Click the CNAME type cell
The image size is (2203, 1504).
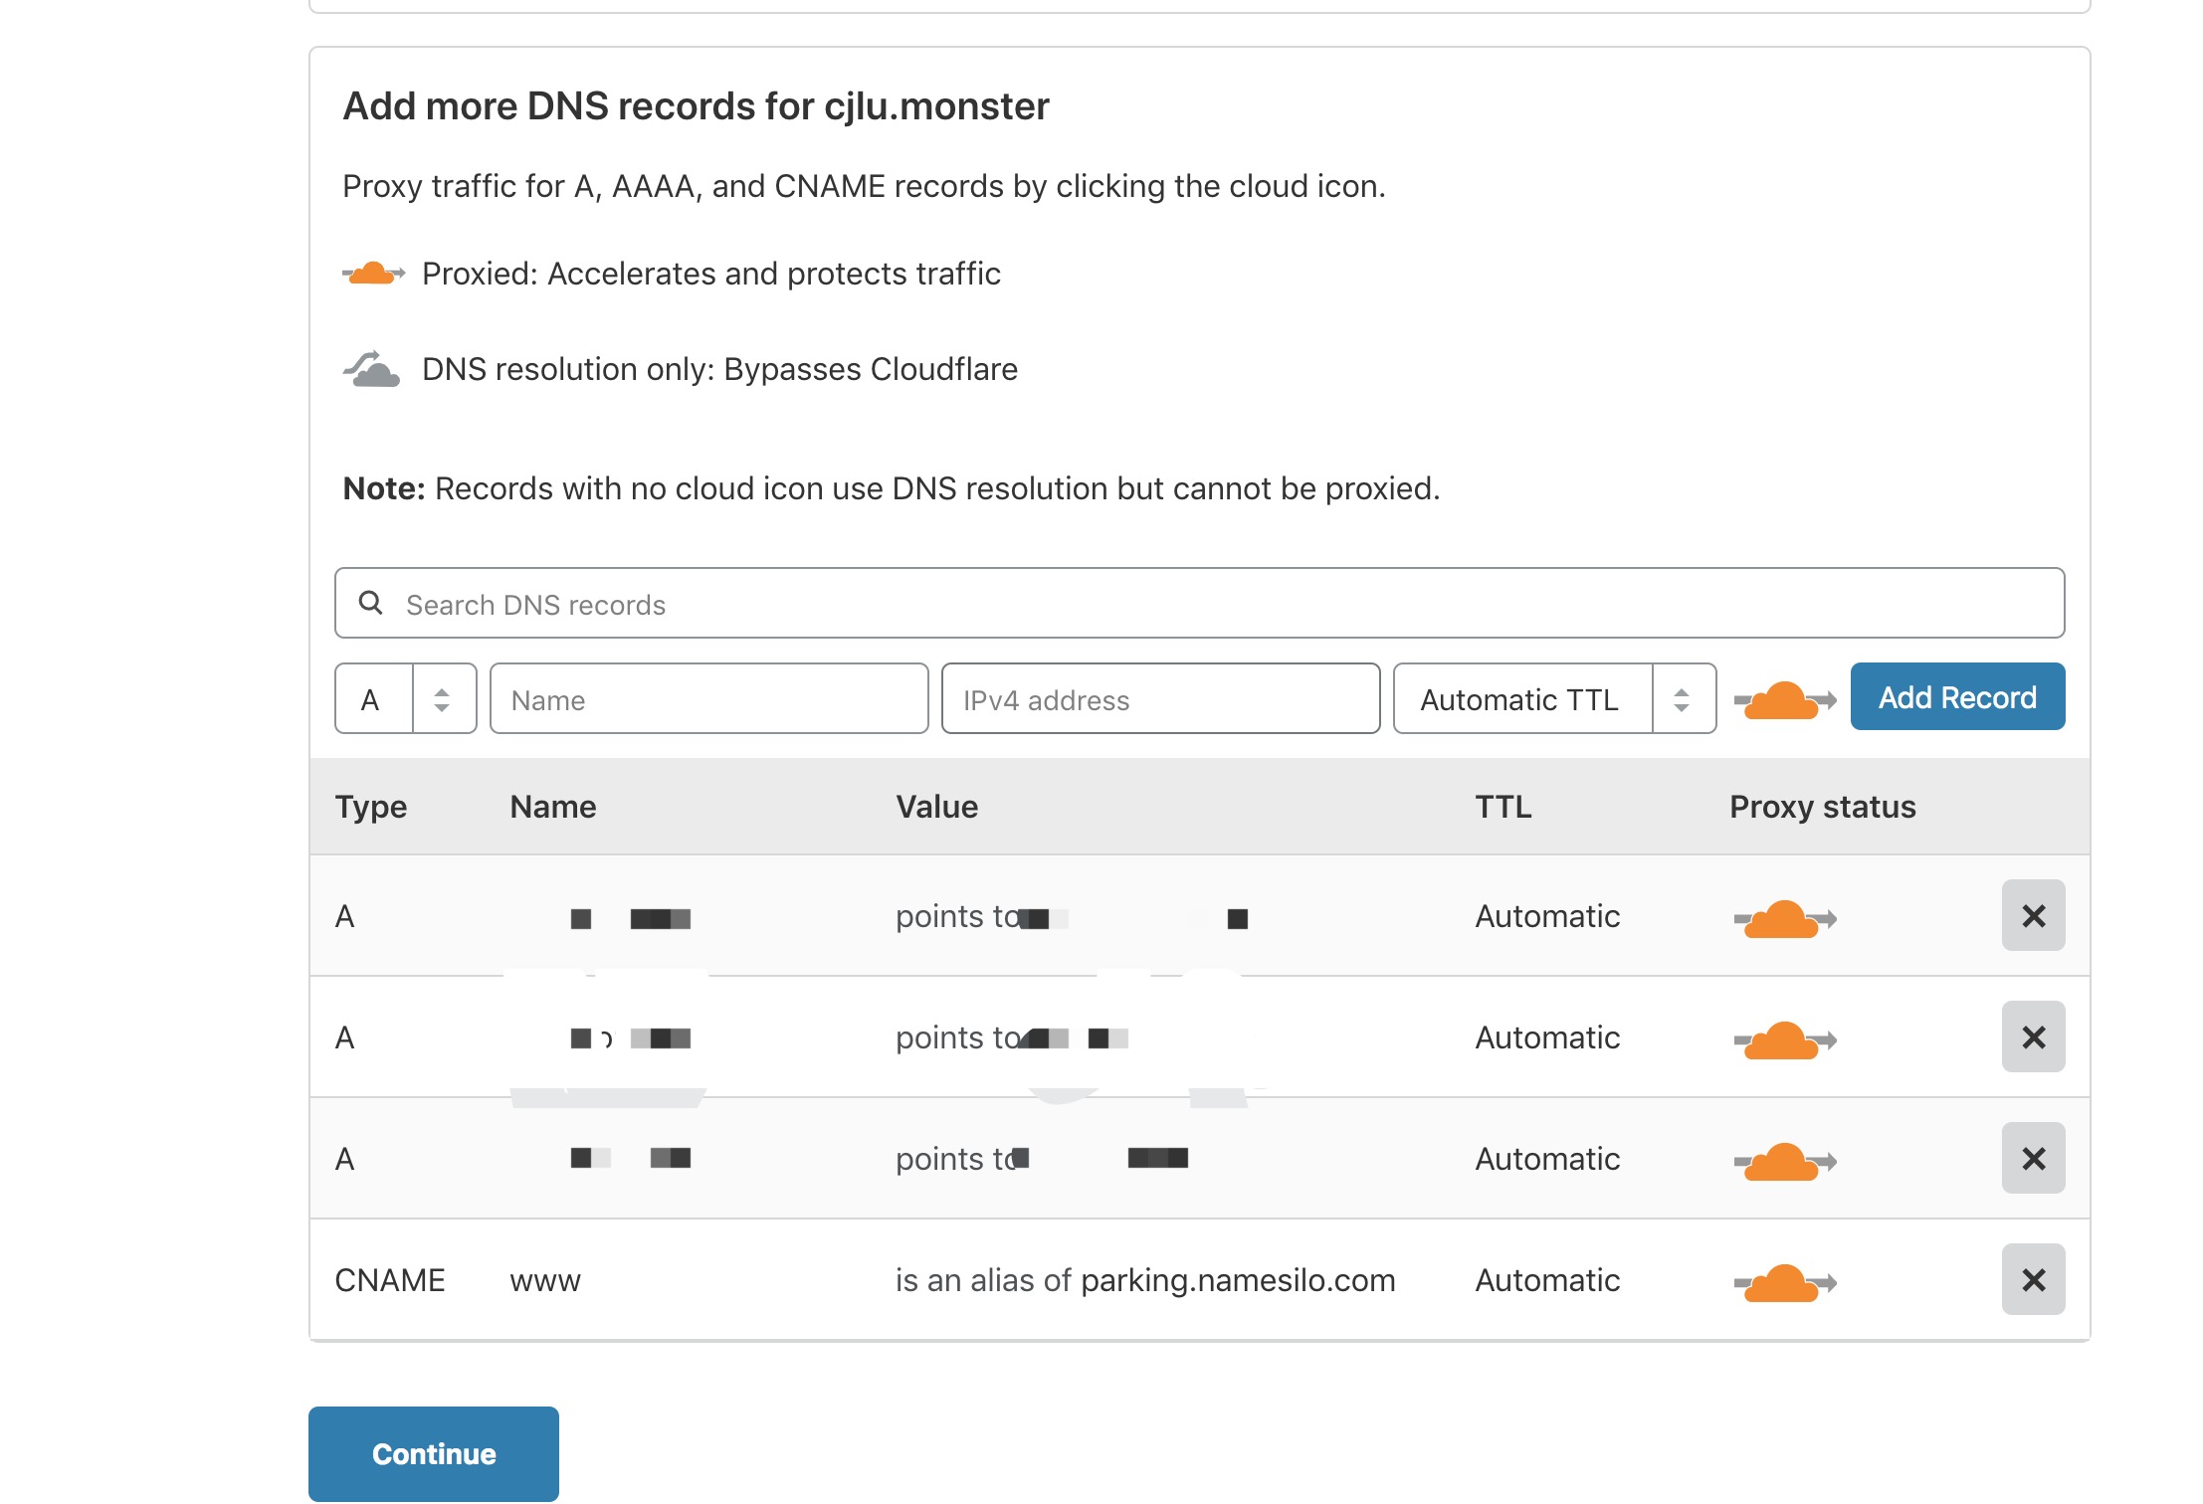click(390, 1280)
